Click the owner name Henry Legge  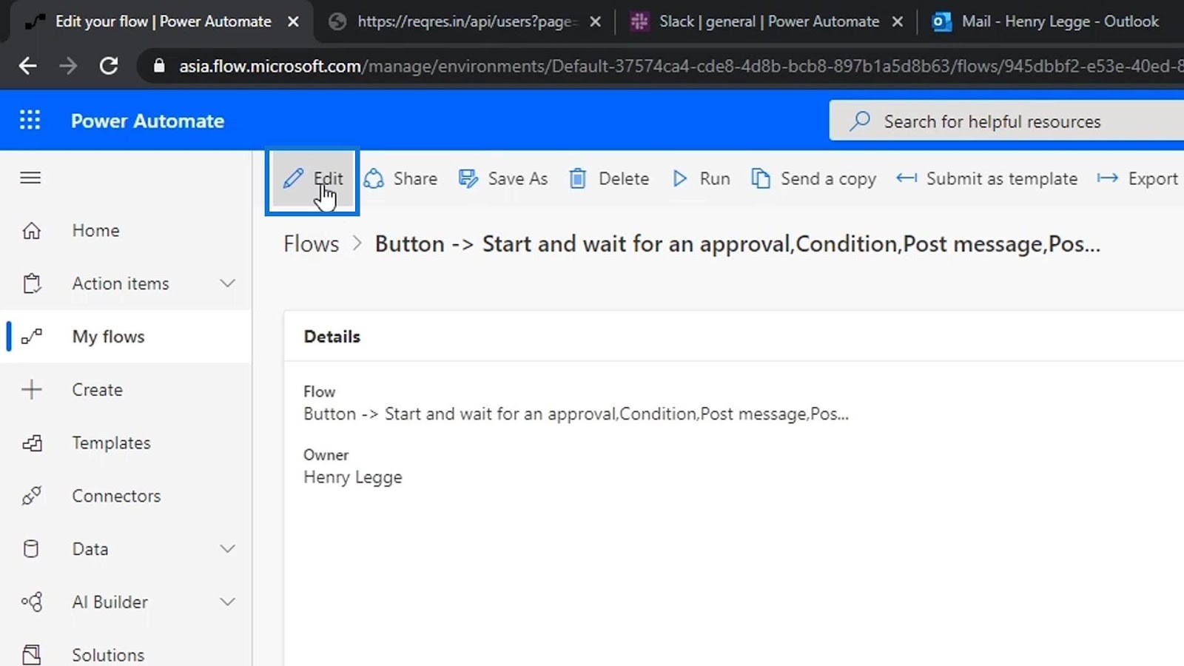[353, 477]
